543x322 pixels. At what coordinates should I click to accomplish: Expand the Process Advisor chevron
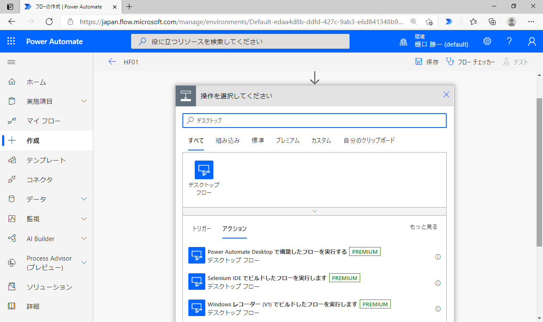click(x=84, y=263)
